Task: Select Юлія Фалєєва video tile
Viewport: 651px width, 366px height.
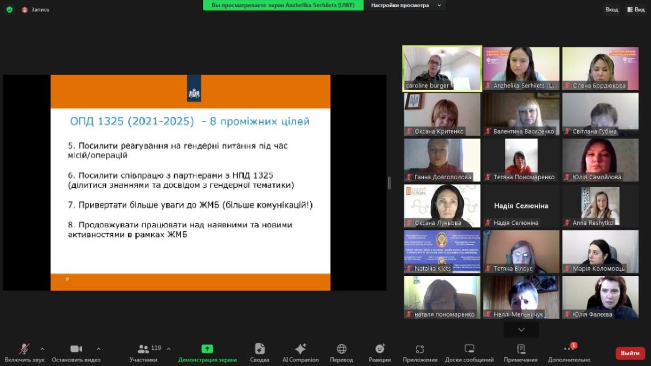Action: [x=600, y=297]
